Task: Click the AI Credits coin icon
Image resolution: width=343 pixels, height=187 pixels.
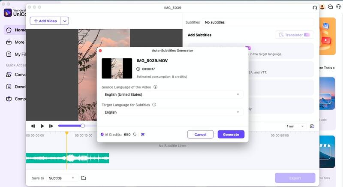Action: click(x=102, y=134)
